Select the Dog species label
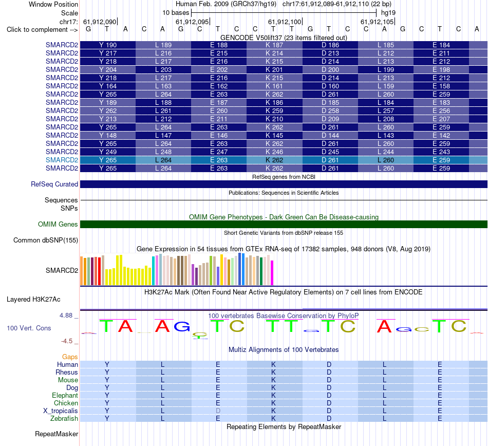Screen dimensions: 488x446 (72, 388)
